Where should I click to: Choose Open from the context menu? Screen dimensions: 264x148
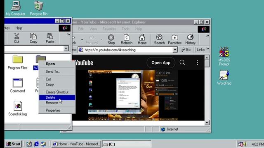[57, 64]
